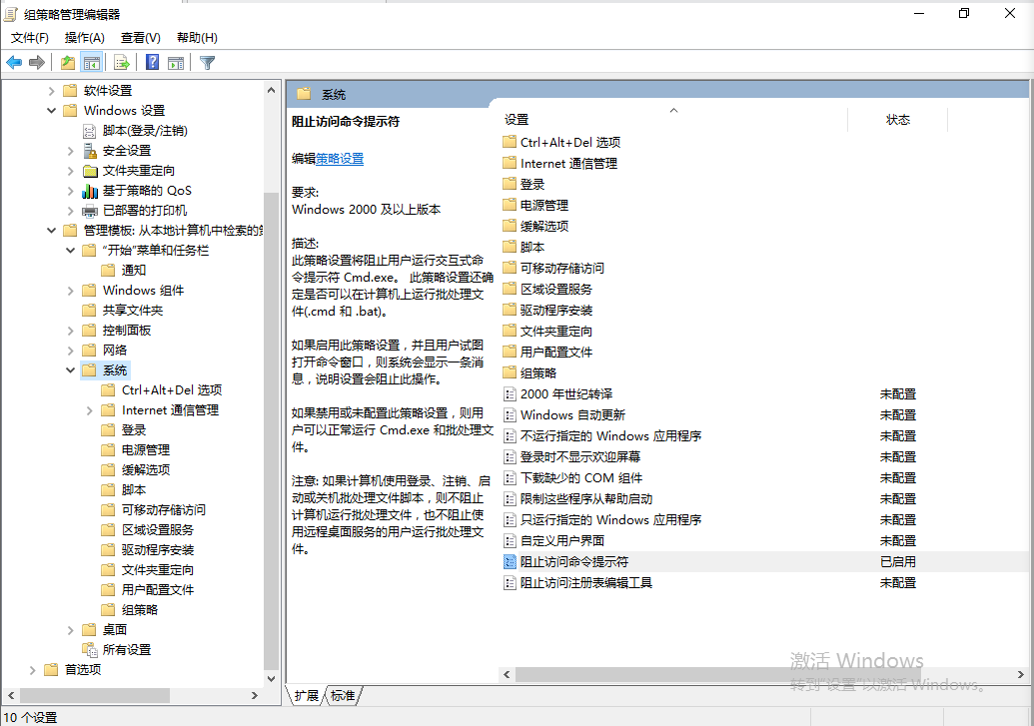The image size is (1034, 726).
Task: Toggle the show/hide console tree icon
Action: pyautogui.click(x=92, y=62)
